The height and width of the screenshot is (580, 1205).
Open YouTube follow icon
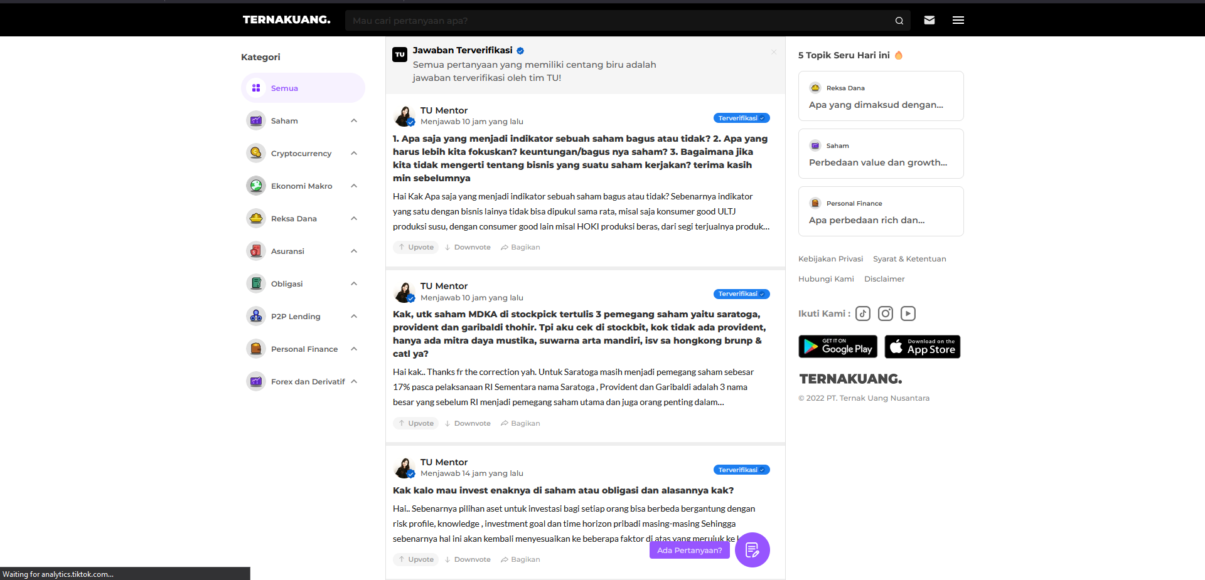coord(908,314)
